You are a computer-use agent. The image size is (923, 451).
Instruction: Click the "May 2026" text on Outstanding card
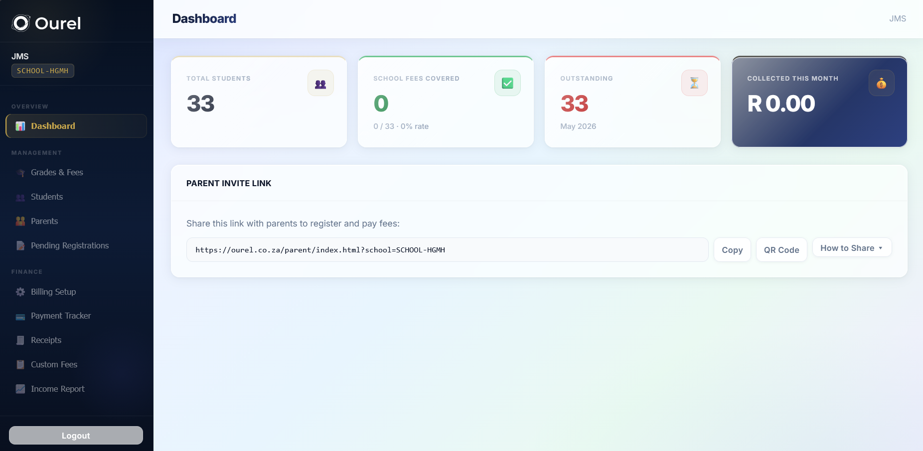[x=578, y=126]
